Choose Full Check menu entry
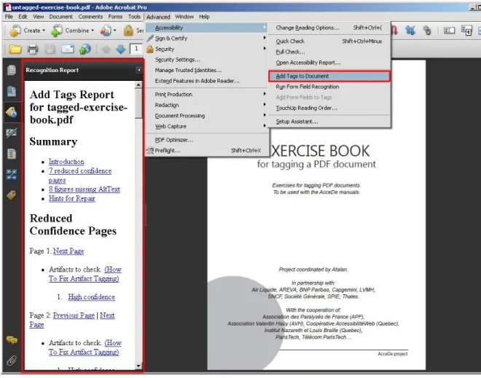 point(329,52)
